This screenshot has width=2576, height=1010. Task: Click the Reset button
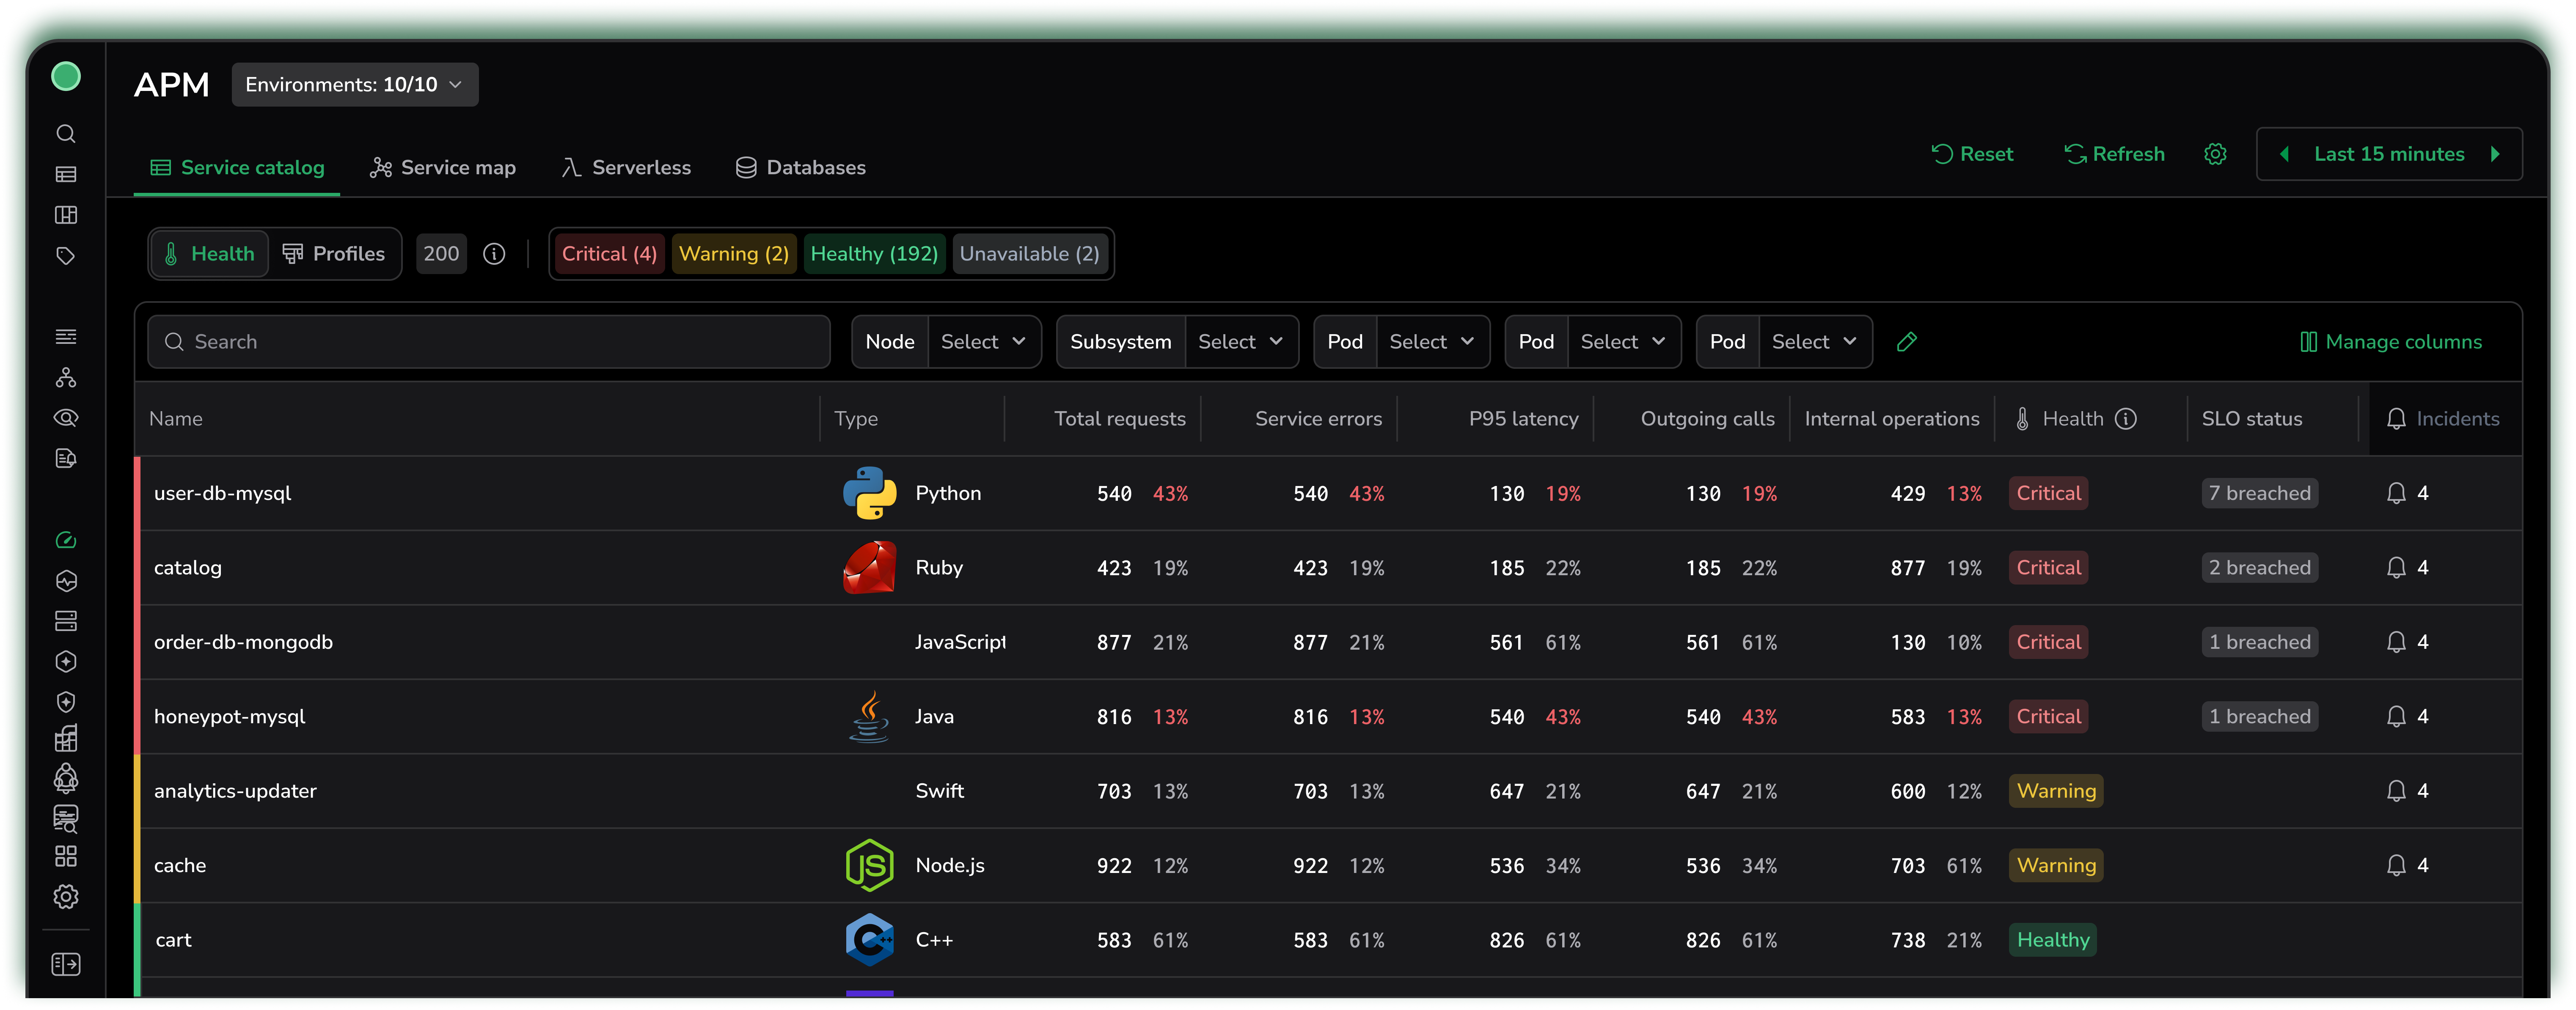click(1972, 154)
